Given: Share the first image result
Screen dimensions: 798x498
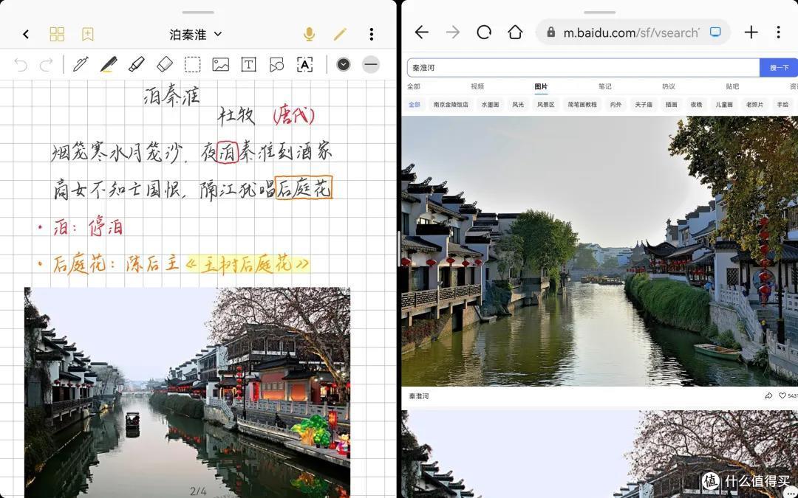Looking at the screenshot, I should tap(768, 396).
